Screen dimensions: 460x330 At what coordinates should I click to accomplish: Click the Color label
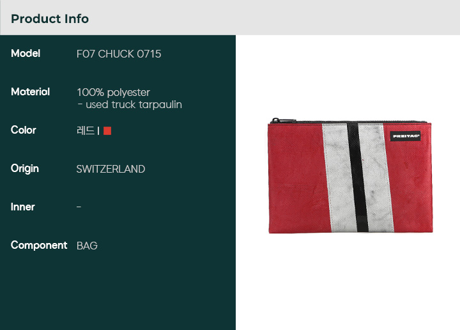(24, 130)
